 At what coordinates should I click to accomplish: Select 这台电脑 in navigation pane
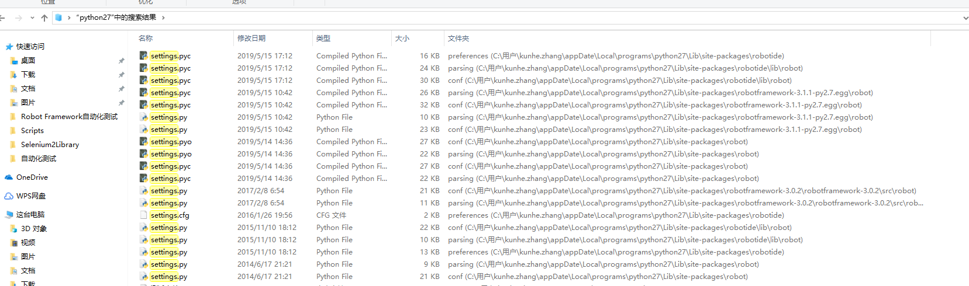point(30,215)
